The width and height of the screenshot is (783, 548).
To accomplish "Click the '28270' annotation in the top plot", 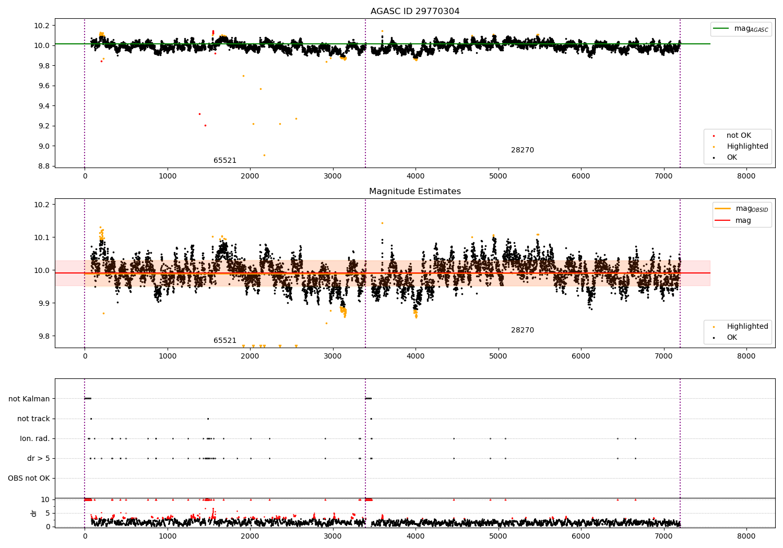I will pyautogui.click(x=523, y=150).
